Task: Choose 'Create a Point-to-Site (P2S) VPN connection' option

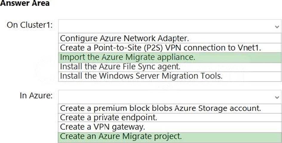Action: 161,48
